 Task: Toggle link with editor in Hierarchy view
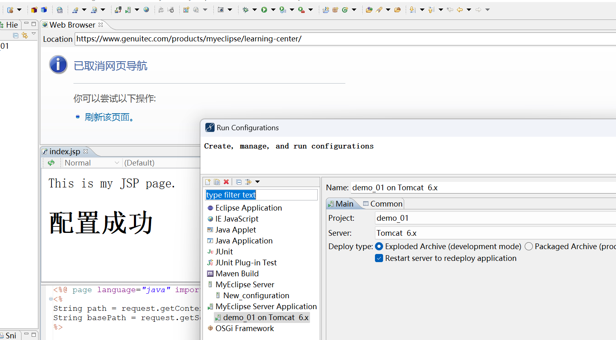tap(25, 35)
